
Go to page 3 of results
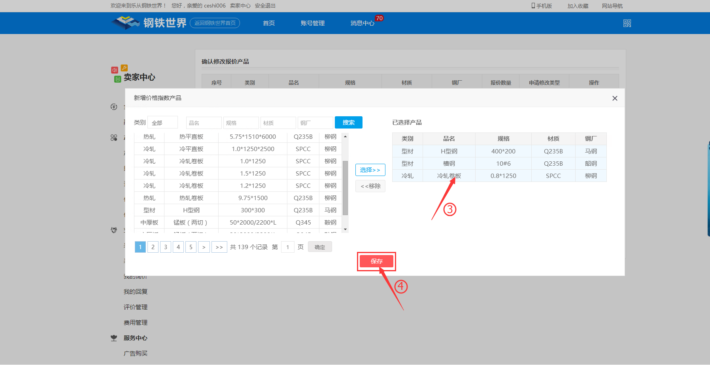[x=166, y=247]
